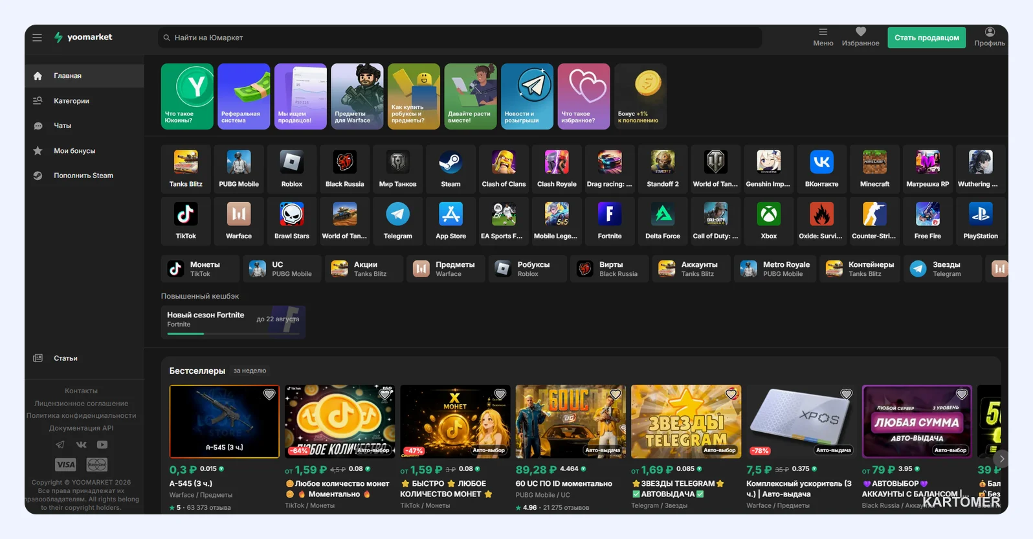This screenshot has width=1033, height=539.
Task: Select the PUBG Mobile category tile
Action: [x=239, y=168]
